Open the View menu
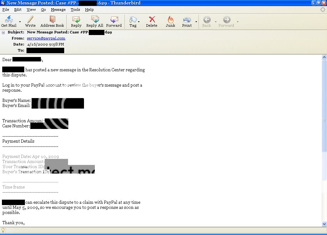This screenshot has width=327, height=235. [31, 10]
